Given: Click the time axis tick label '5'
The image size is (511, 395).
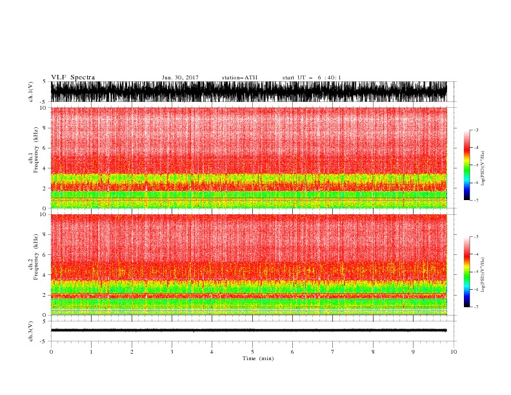Looking at the screenshot, I should click(252, 352).
